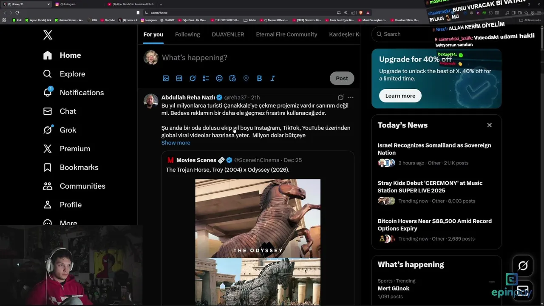Click the Search field

tap(436, 34)
